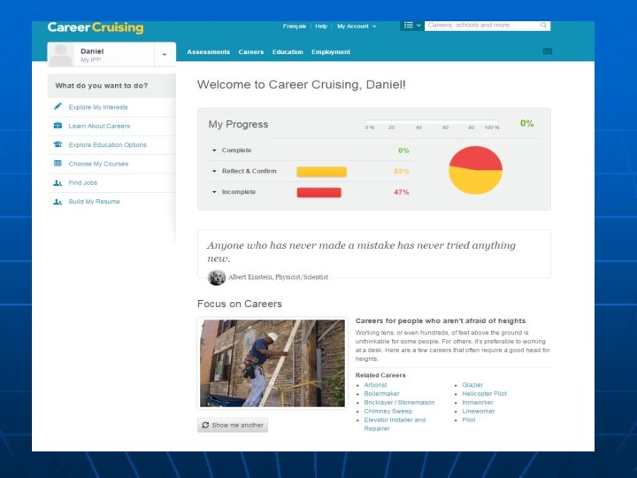Select Explore Education Options
Image resolution: width=637 pixels, height=478 pixels.
107,144
